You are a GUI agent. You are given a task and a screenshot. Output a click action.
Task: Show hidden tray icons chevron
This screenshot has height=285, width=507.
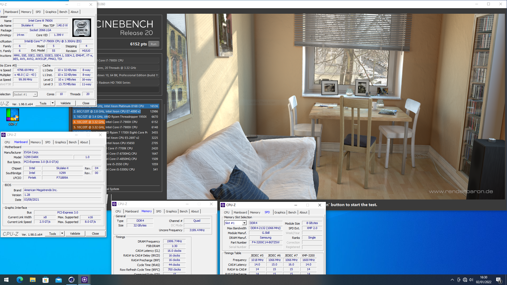452,280
